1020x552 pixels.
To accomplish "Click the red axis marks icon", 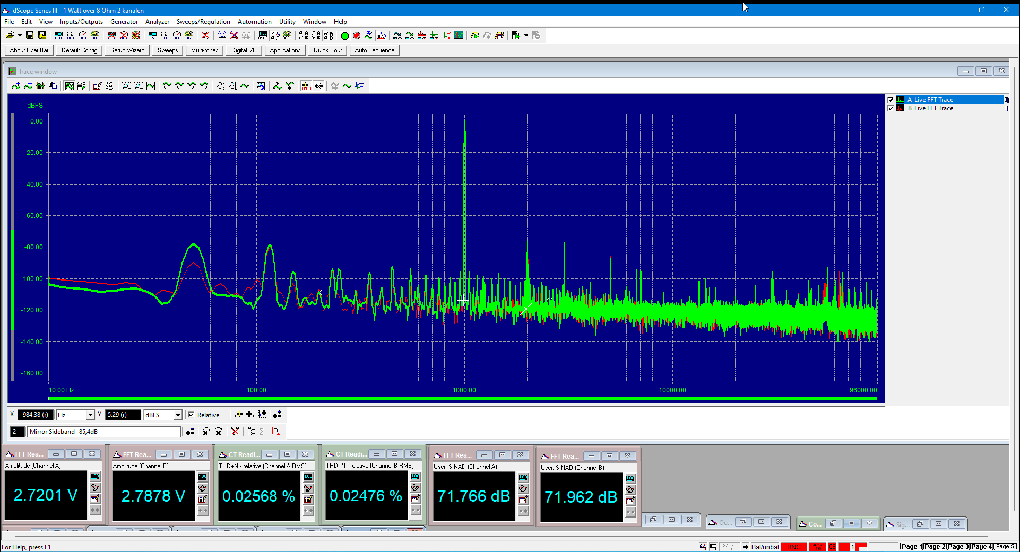I will click(276, 432).
